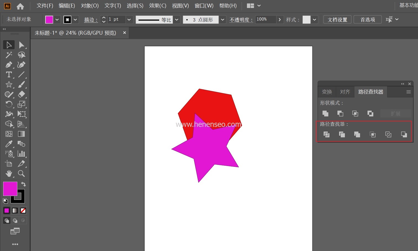Switch to the 对齐 tab
Viewport: 418px width, 251px height.
pyautogui.click(x=345, y=92)
